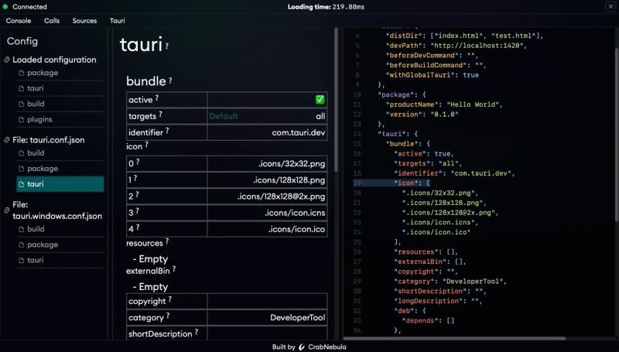Click the help mark next to copyright
The width and height of the screenshot is (619, 352).
click(170, 299)
